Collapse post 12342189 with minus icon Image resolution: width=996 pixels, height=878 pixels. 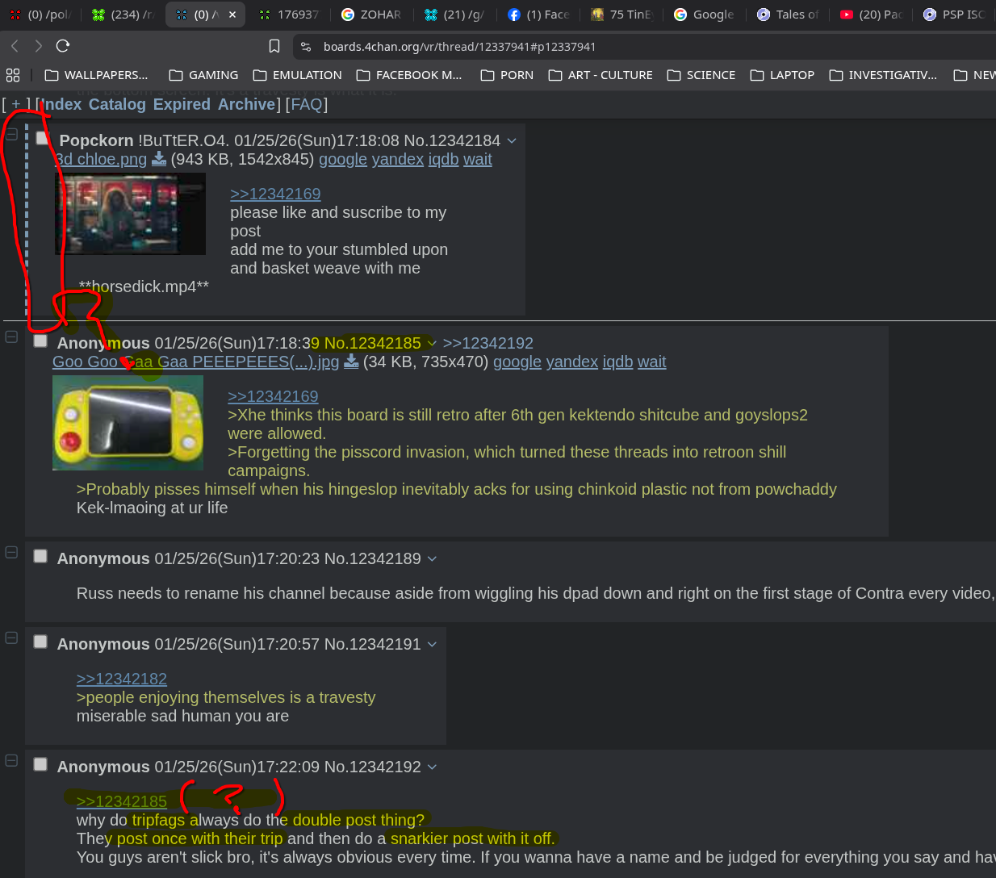coord(11,552)
